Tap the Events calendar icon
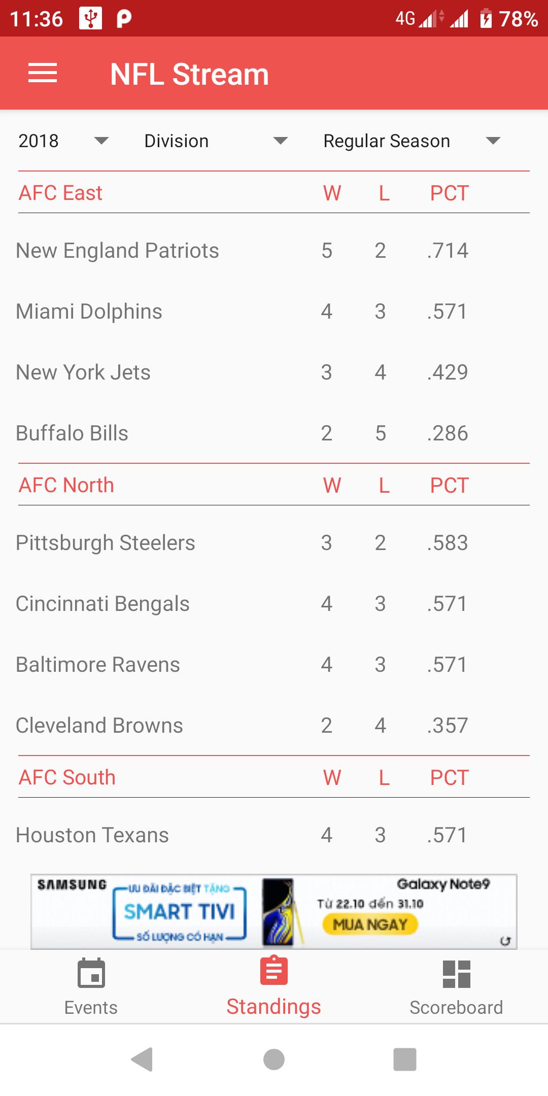Viewport: 548px width, 1096px height. click(x=91, y=973)
